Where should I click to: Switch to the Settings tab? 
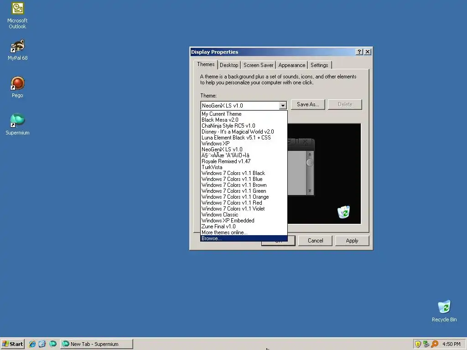(319, 65)
